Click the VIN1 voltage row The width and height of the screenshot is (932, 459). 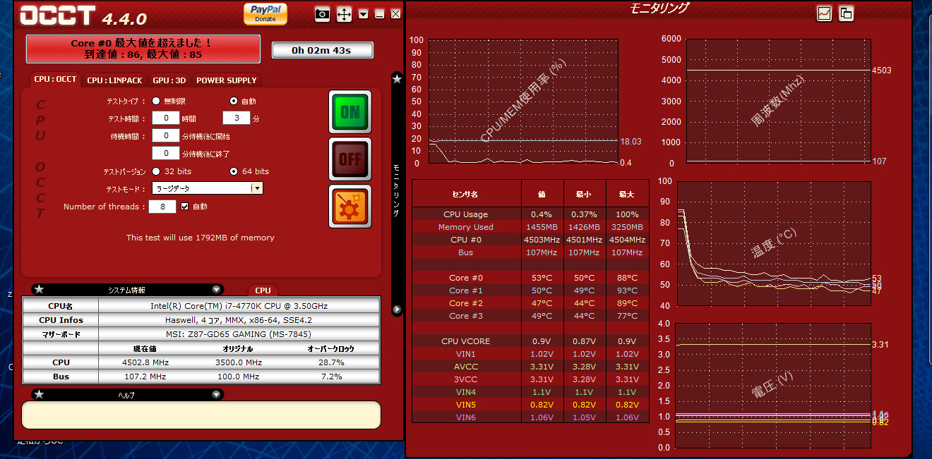click(530, 354)
